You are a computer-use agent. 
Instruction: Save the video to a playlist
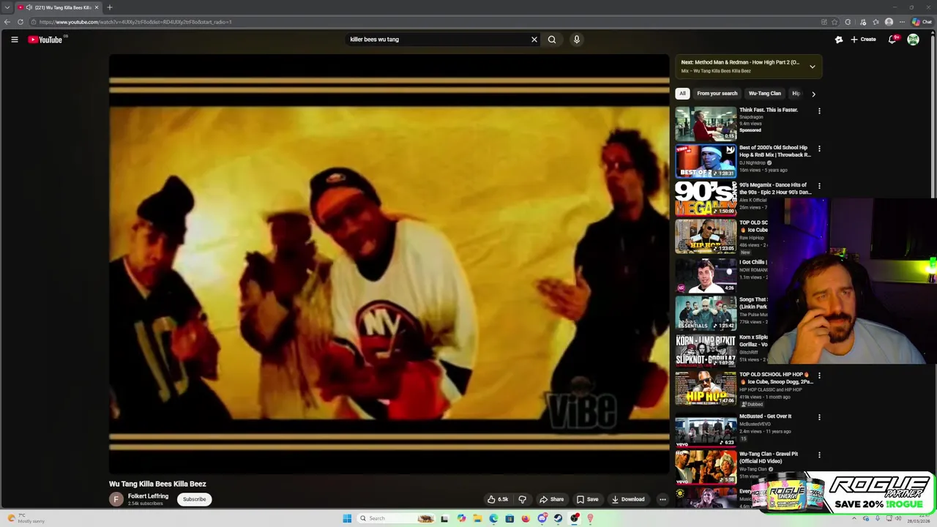tap(587, 499)
